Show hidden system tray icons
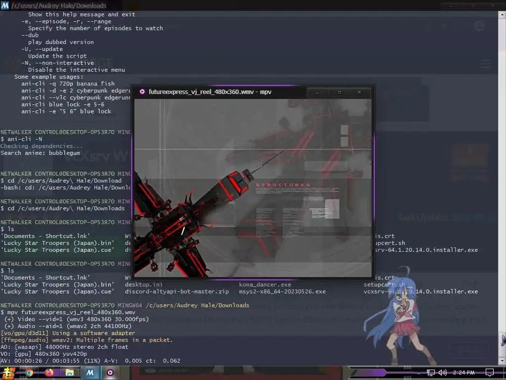The width and height of the screenshot is (506, 380). 419,373
